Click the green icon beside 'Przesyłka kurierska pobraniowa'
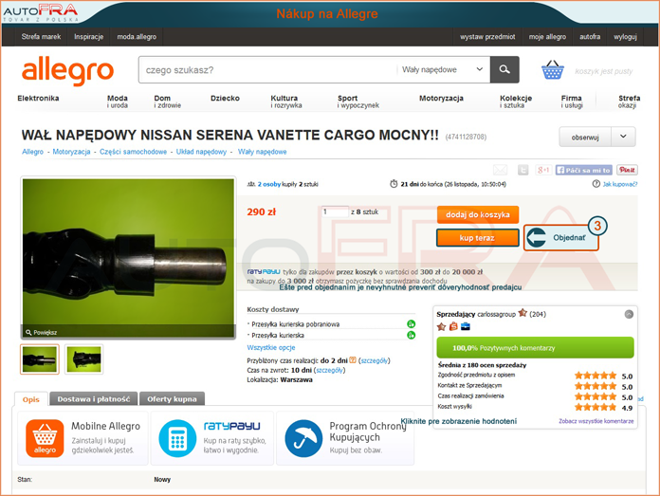This screenshot has width=660, height=496. coord(412,323)
